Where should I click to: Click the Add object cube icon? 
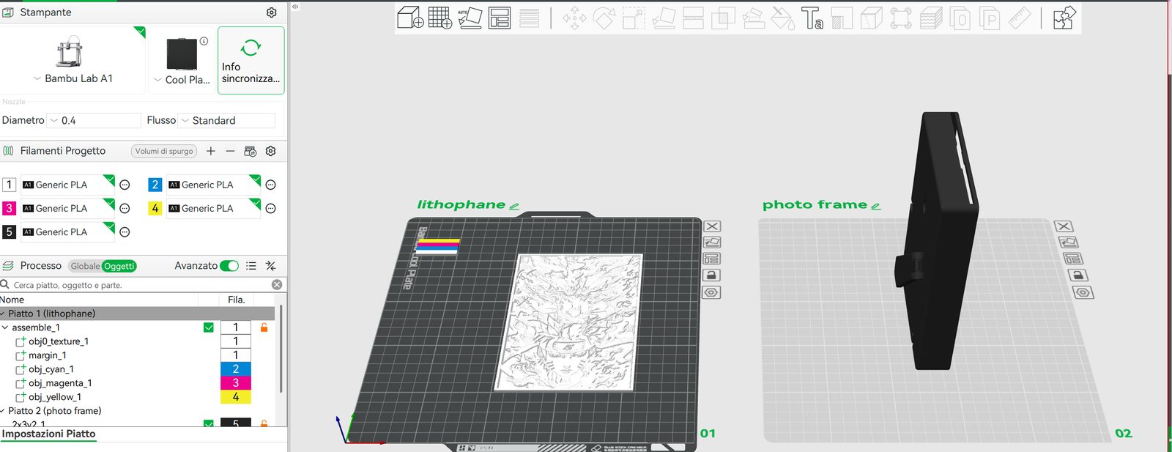(x=410, y=18)
